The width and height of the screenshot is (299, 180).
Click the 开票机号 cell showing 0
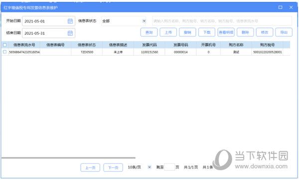pyautogui.click(x=208, y=52)
